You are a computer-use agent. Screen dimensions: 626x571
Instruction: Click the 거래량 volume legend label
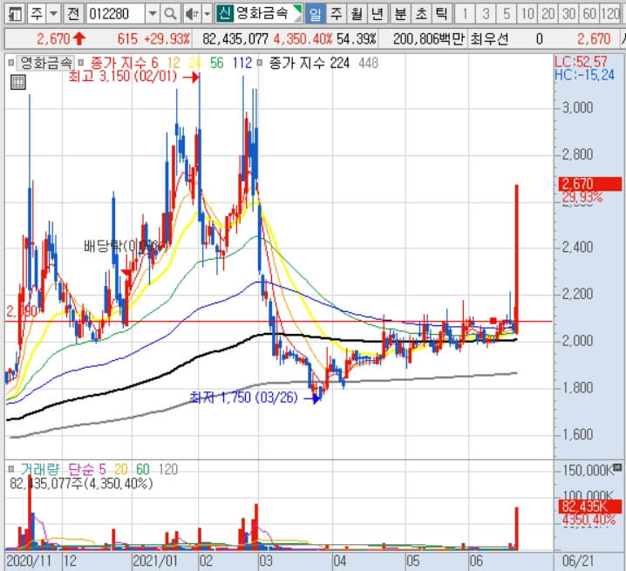[x=40, y=469]
